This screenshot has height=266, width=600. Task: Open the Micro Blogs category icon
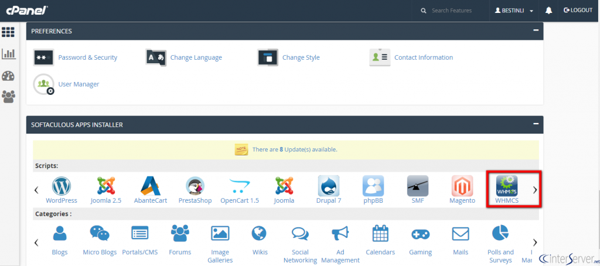[x=100, y=233]
